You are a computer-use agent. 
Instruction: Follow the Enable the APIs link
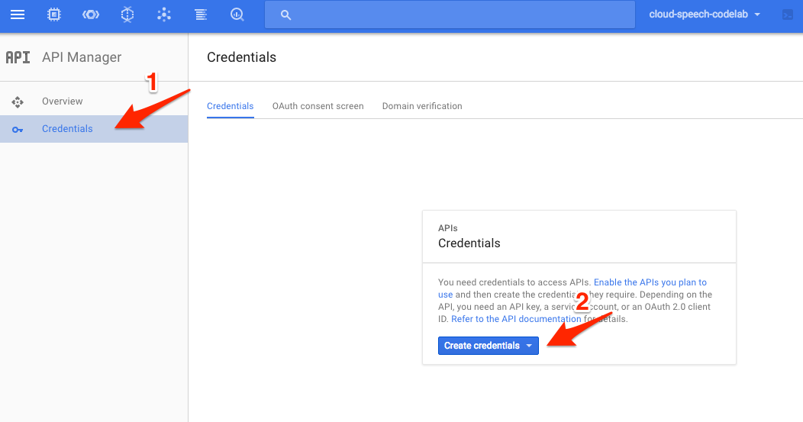650,282
